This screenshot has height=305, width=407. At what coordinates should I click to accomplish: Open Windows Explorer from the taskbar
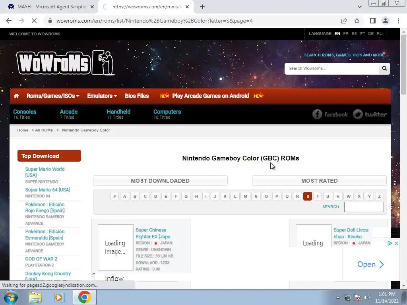[x=35, y=297]
